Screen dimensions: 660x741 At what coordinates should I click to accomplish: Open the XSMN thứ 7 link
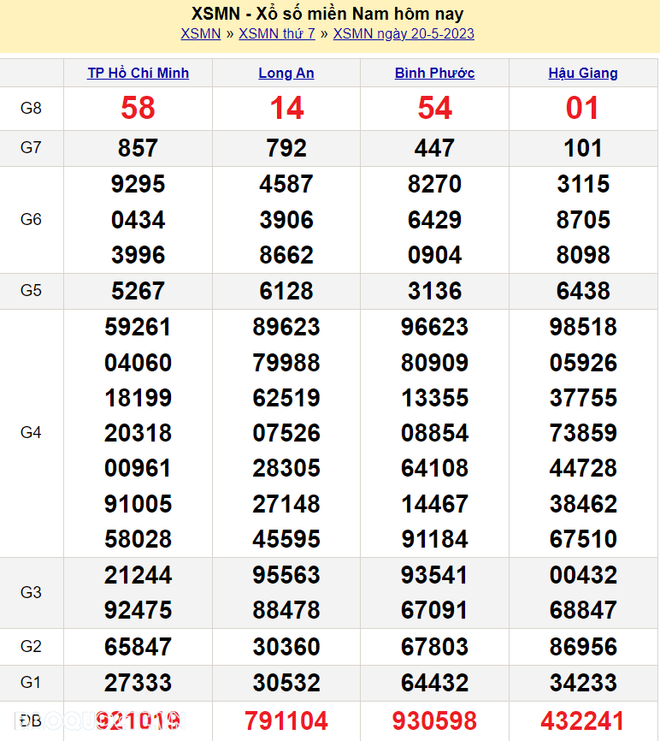pos(276,34)
